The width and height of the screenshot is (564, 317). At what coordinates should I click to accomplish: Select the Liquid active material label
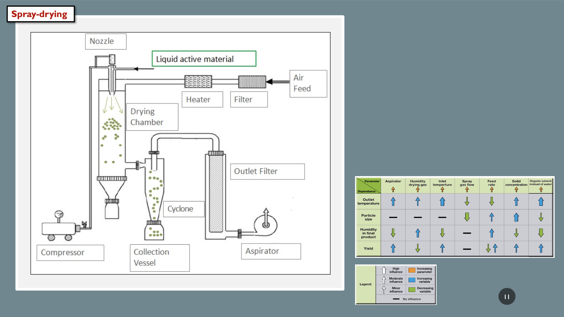point(204,59)
